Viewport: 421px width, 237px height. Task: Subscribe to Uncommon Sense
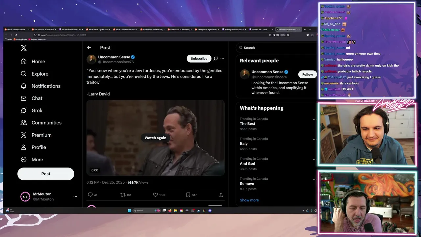pos(199,58)
